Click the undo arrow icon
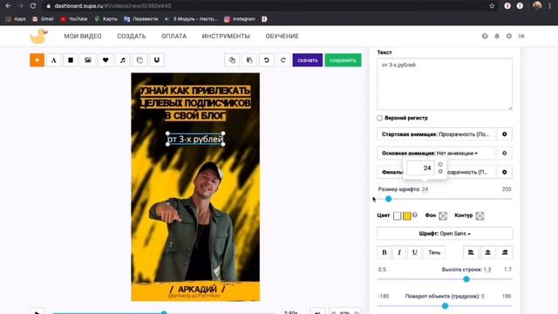The height and width of the screenshot is (314, 558). (266, 60)
